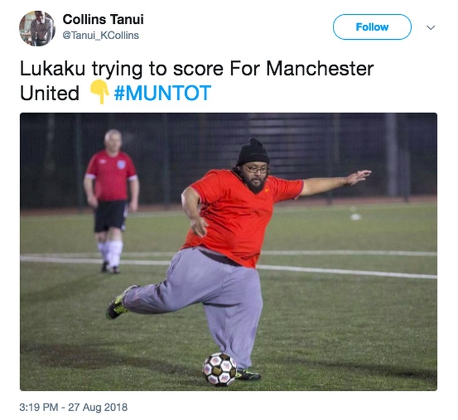Open Collins Tanui's profile avatar
This screenshot has width=458, height=420.
(37, 28)
